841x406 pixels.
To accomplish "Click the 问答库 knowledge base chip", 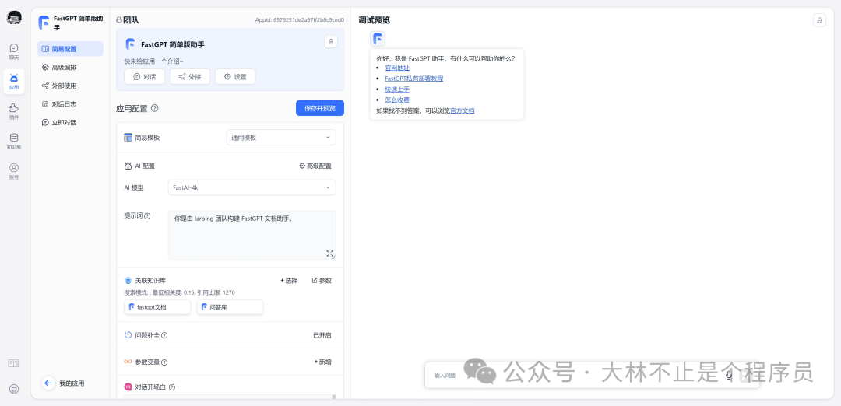I will pyautogui.click(x=230, y=307).
